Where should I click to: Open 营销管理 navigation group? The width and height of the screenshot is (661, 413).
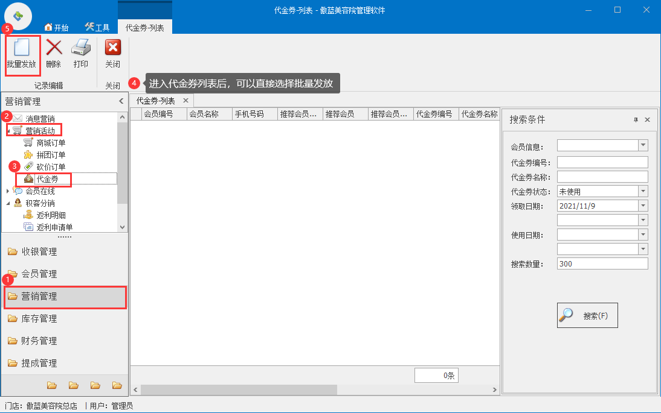click(65, 296)
